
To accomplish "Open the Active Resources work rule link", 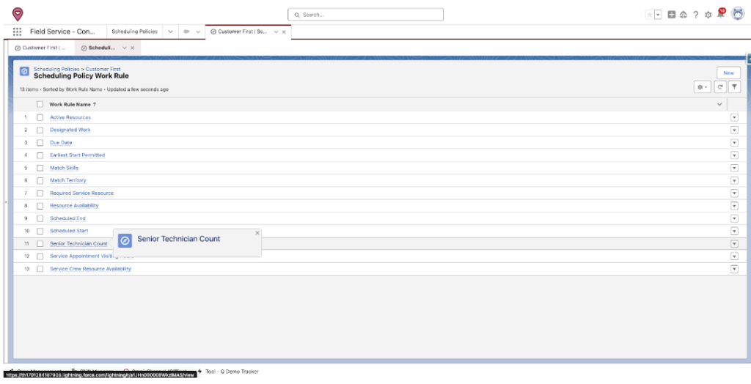I will coord(70,117).
